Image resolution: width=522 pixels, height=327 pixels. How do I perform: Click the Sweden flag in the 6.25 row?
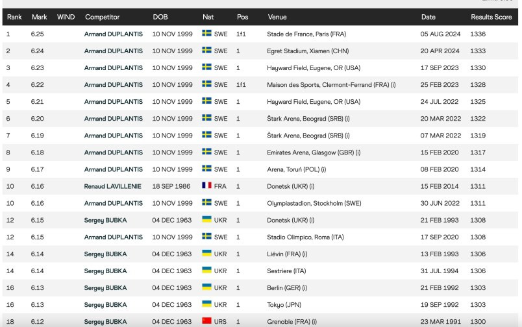point(206,33)
